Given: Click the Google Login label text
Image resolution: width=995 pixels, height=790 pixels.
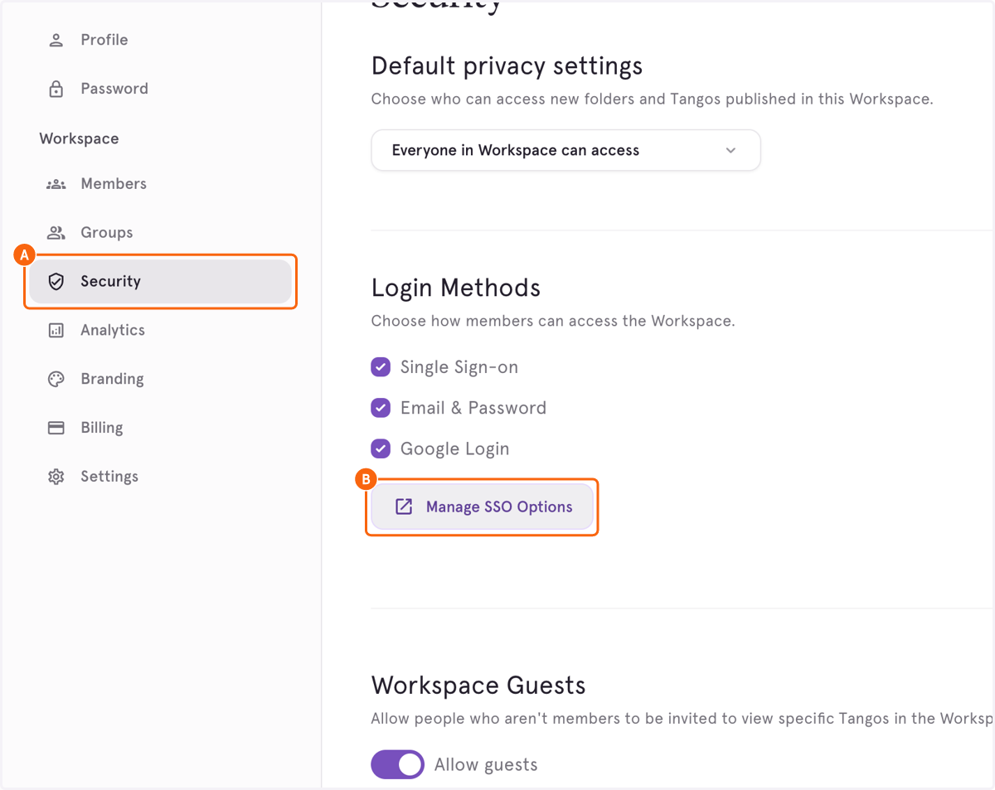Looking at the screenshot, I should click(454, 448).
